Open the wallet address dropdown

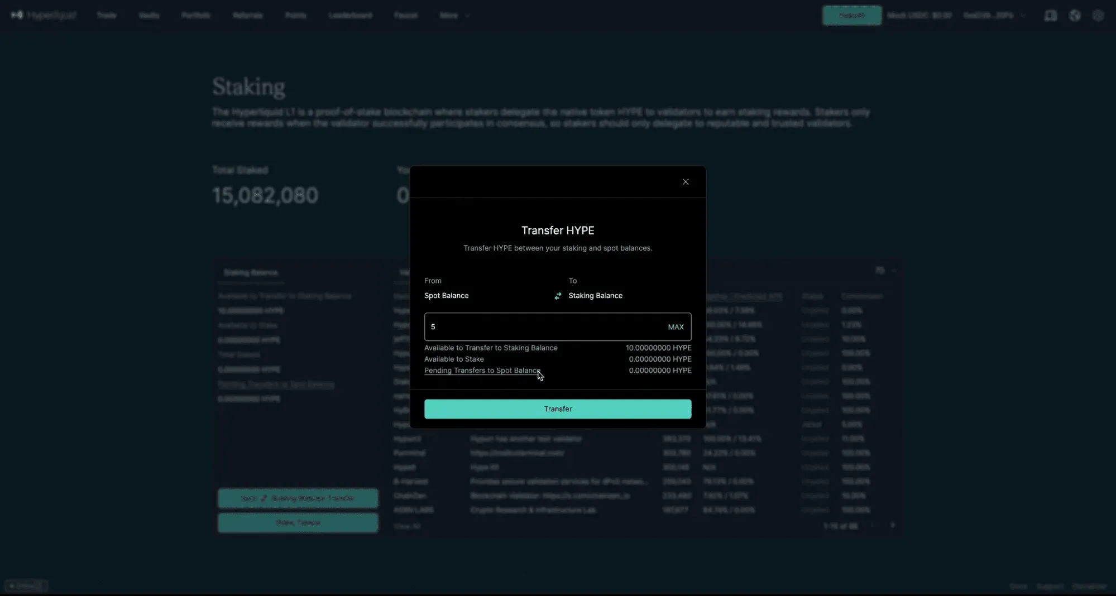click(994, 16)
